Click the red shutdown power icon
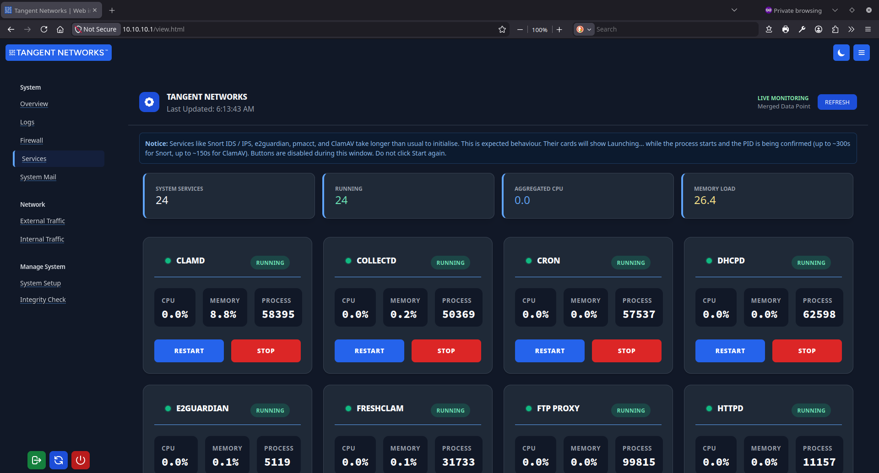The image size is (879, 473). 80,460
